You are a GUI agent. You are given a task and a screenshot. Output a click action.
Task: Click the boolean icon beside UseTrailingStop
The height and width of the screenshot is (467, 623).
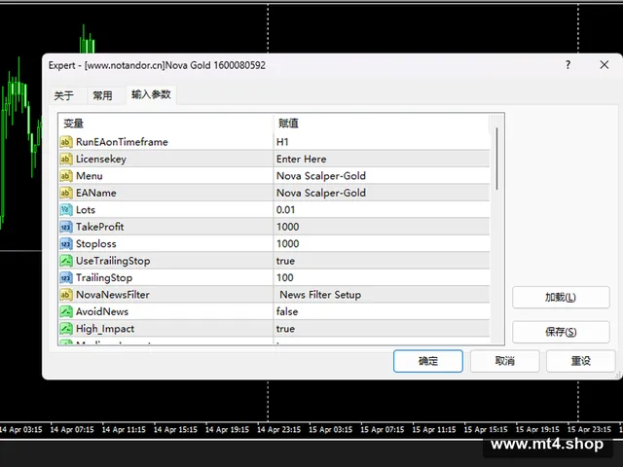(66, 261)
